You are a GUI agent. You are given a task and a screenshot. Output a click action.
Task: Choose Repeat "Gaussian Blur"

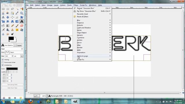coord(92,8)
